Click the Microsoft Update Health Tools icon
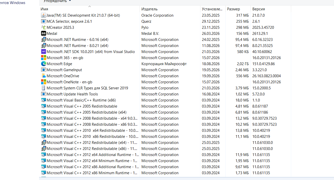 [x=43, y=94]
